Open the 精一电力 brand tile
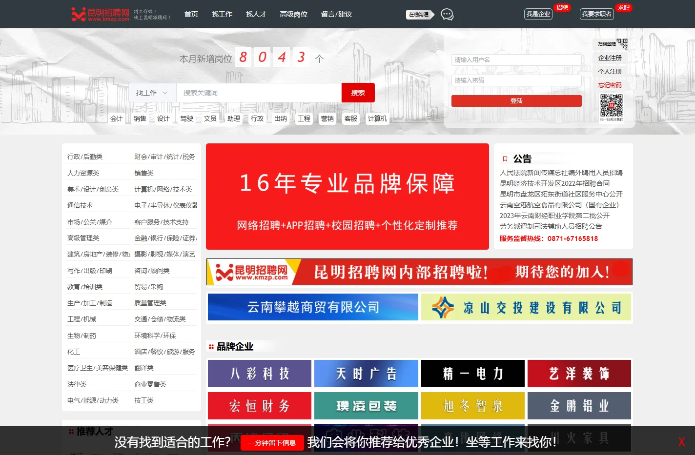The image size is (695, 455). [473, 374]
